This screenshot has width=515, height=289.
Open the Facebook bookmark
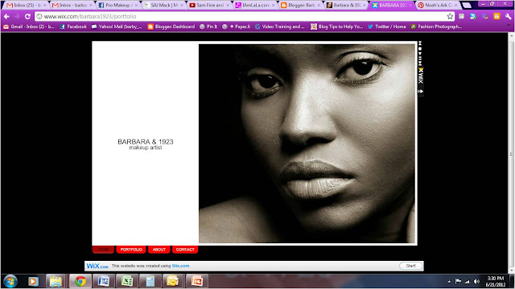(x=73, y=26)
